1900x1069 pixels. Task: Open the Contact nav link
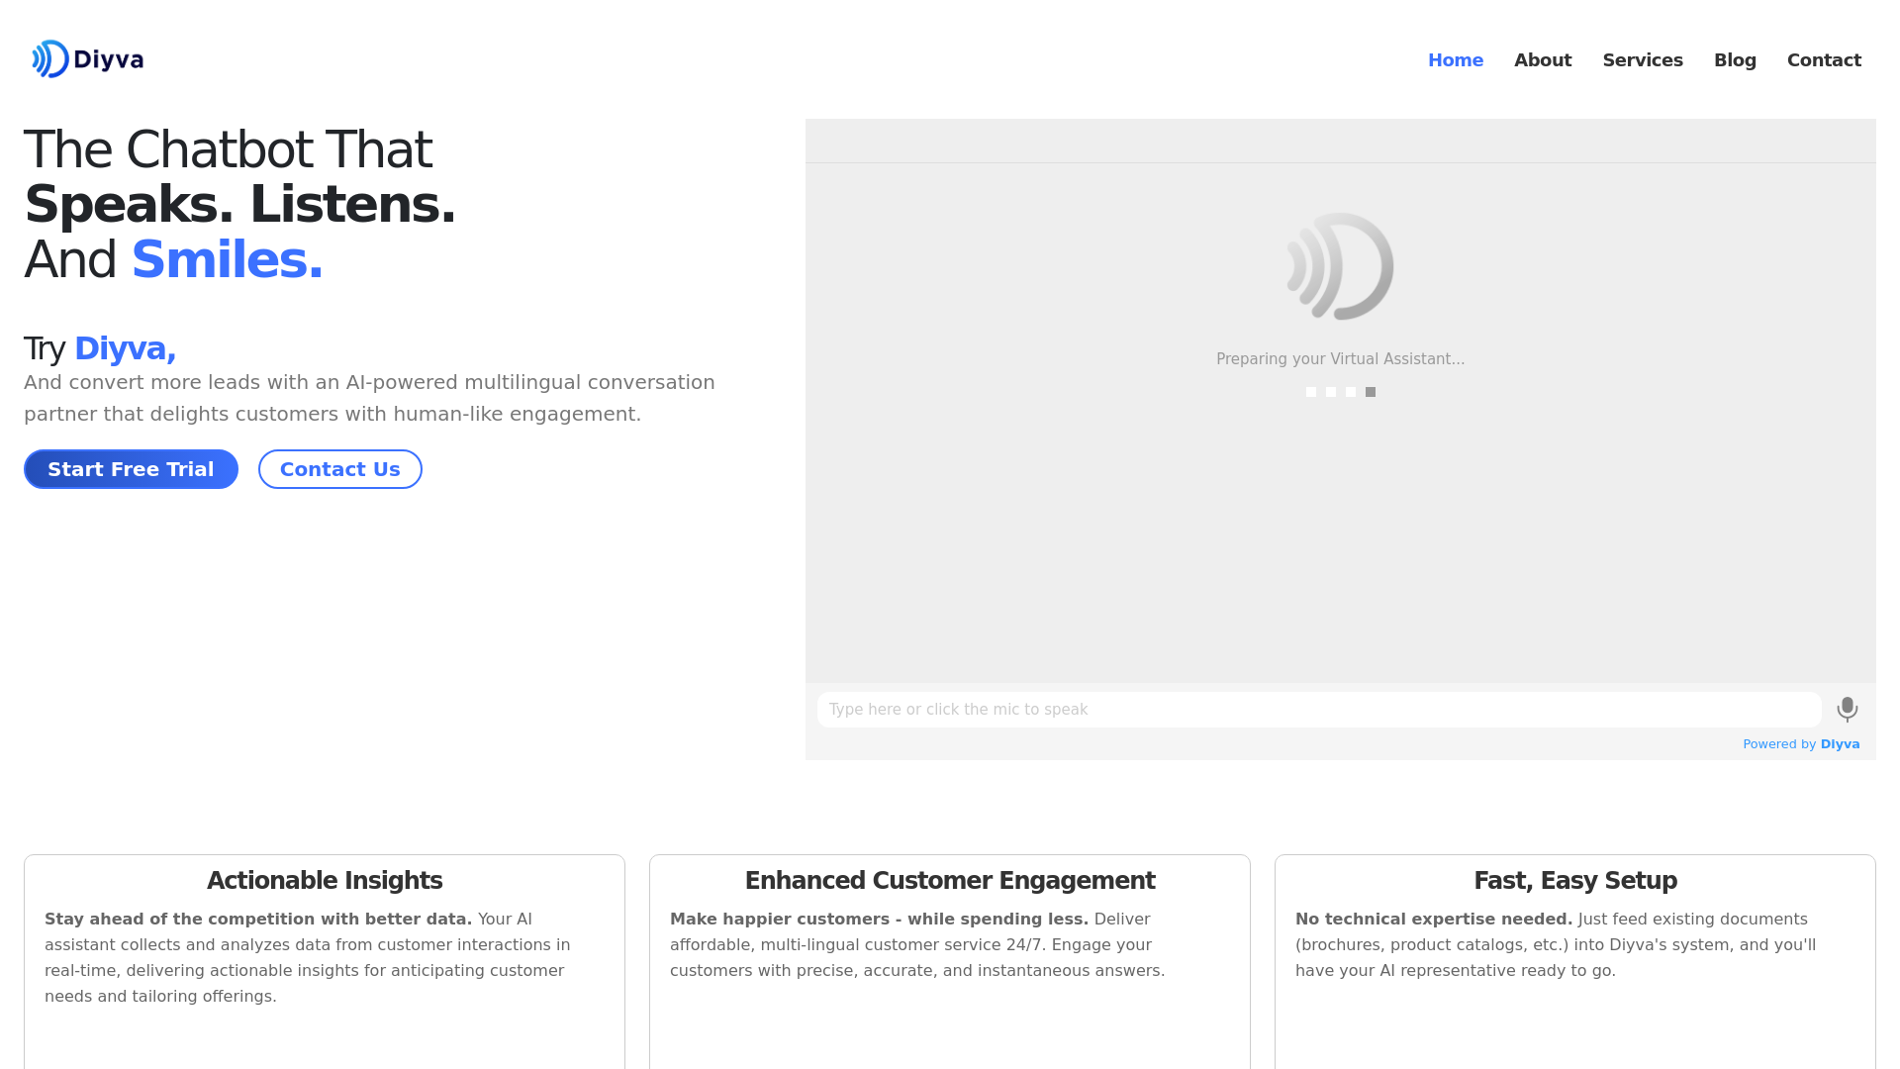pos(1823,60)
